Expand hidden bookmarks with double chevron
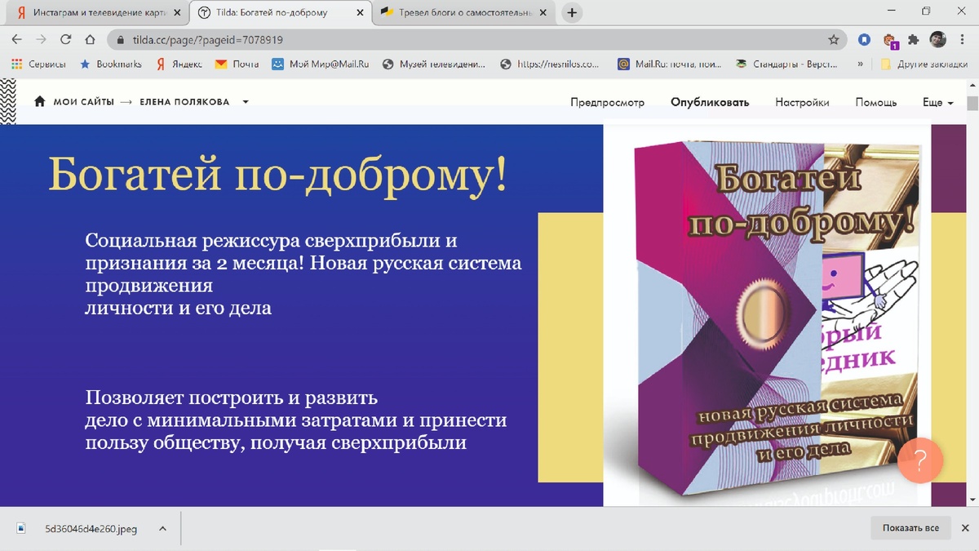The height and width of the screenshot is (551, 979). click(x=860, y=64)
